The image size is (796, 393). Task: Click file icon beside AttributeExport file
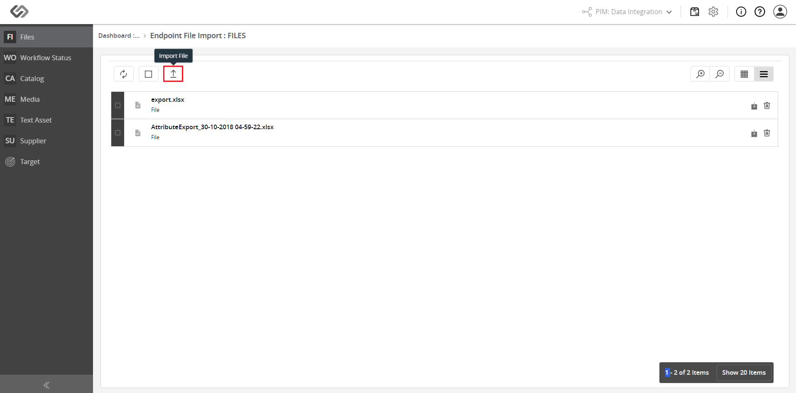[x=138, y=133]
